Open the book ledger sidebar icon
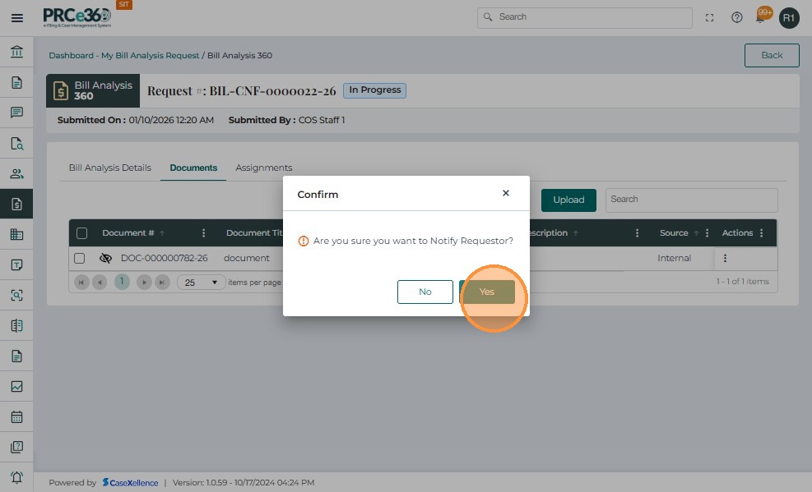This screenshot has width=812, height=492. (16, 325)
